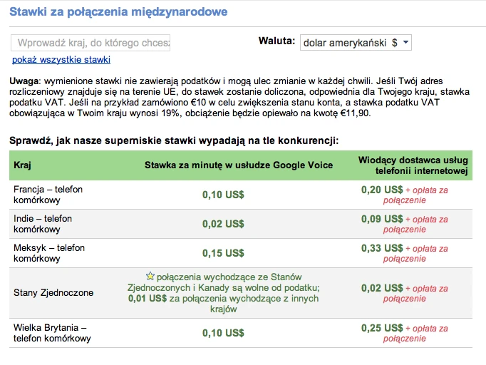This screenshot has height=365, width=486.
Task: Click the yellow star icon in Stany Zjednoczone row
Action: point(150,276)
